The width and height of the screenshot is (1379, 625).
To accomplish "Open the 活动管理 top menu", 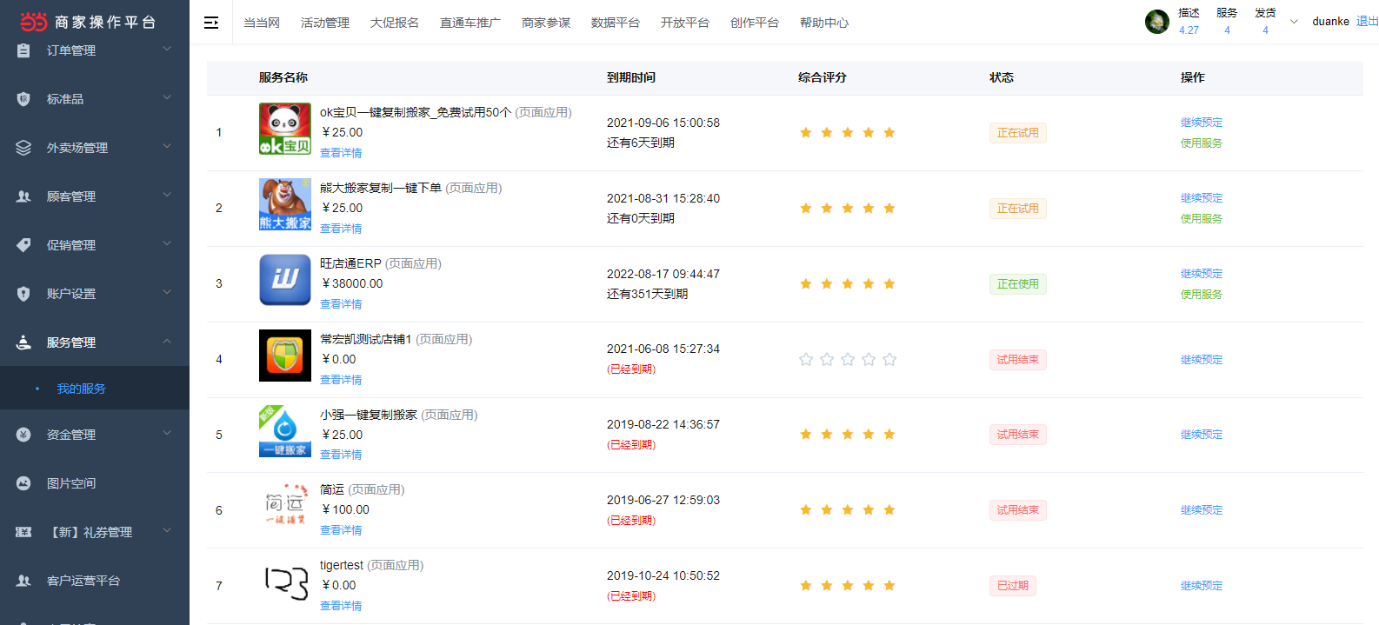I will (x=325, y=23).
